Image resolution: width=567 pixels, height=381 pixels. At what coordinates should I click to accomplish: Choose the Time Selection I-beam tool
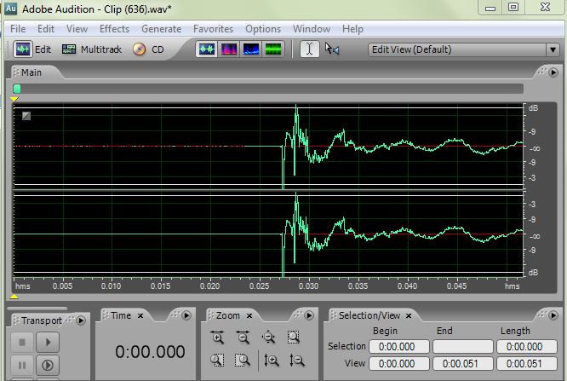[310, 49]
